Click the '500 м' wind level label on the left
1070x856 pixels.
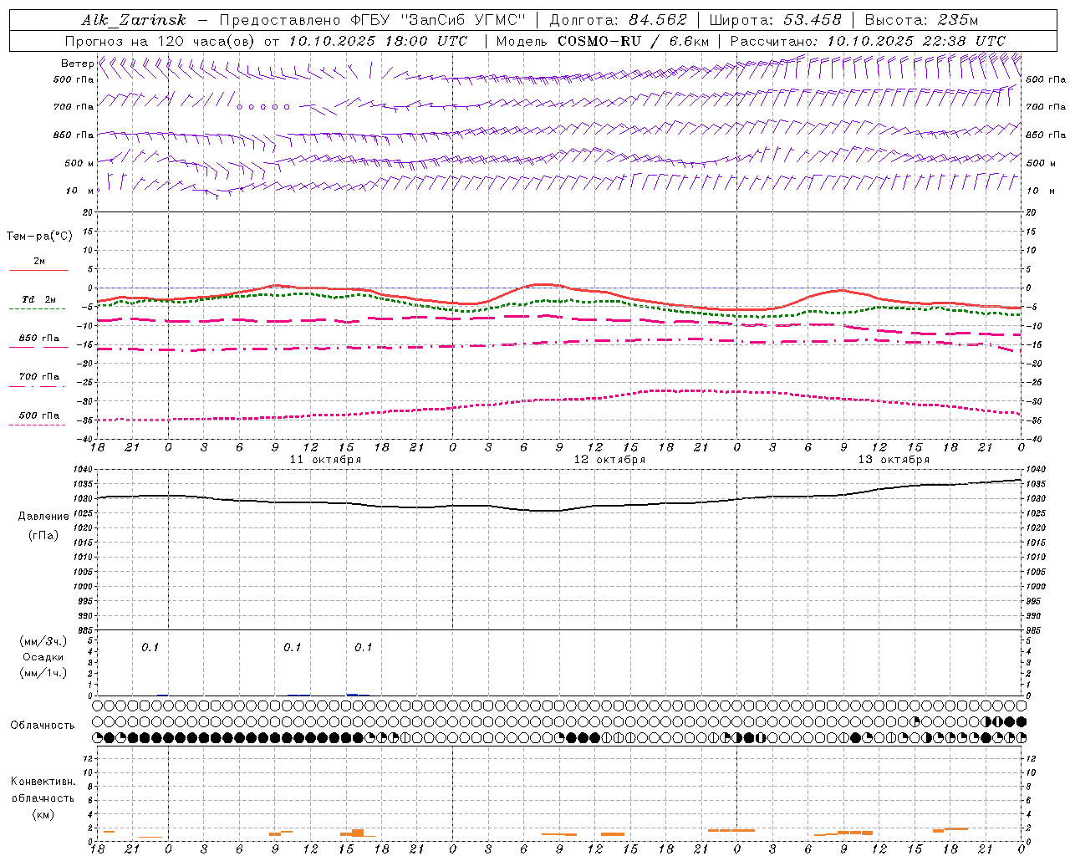pos(79,163)
